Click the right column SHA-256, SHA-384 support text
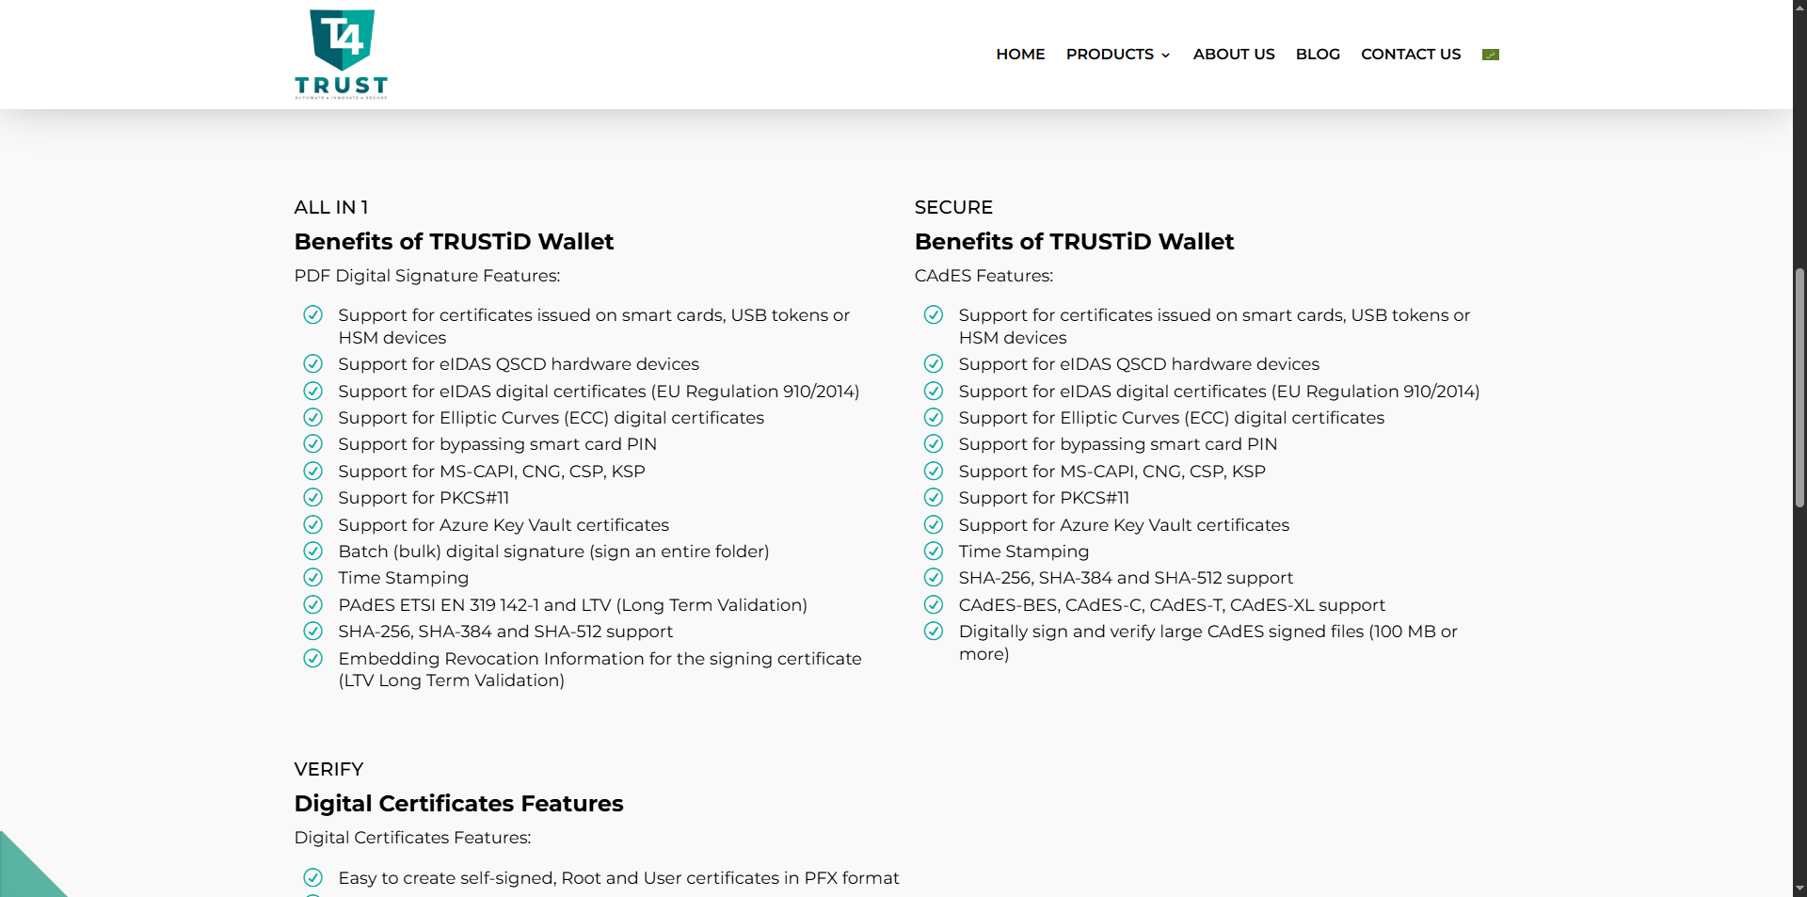This screenshot has height=897, width=1807. (x=1126, y=578)
